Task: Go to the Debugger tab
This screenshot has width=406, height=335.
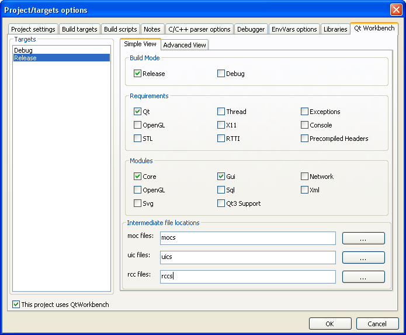Action: 250,29
